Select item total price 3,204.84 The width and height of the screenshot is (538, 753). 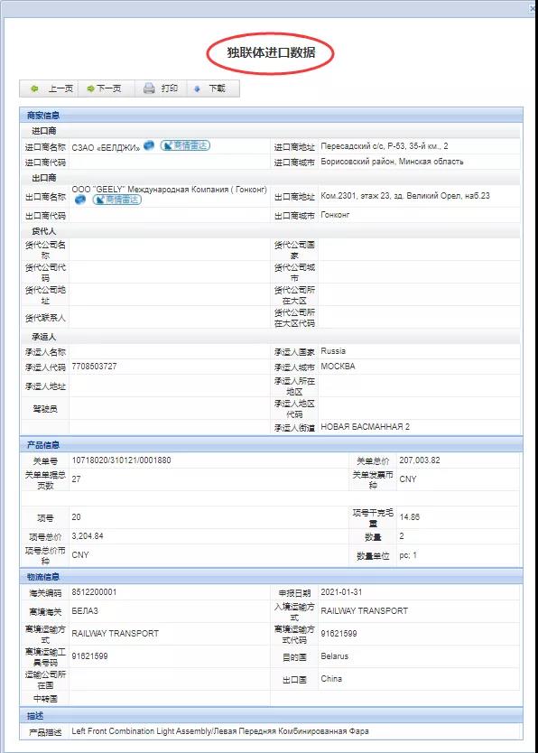(x=88, y=536)
